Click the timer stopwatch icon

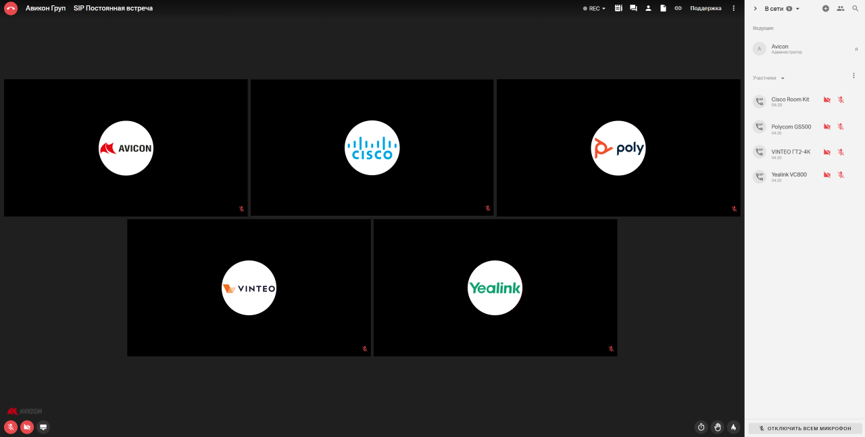[x=701, y=427]
